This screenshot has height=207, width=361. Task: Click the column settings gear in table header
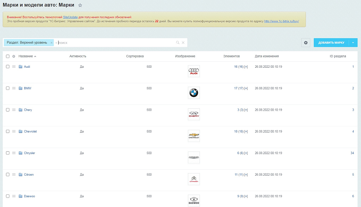click(x=14, y=56)
